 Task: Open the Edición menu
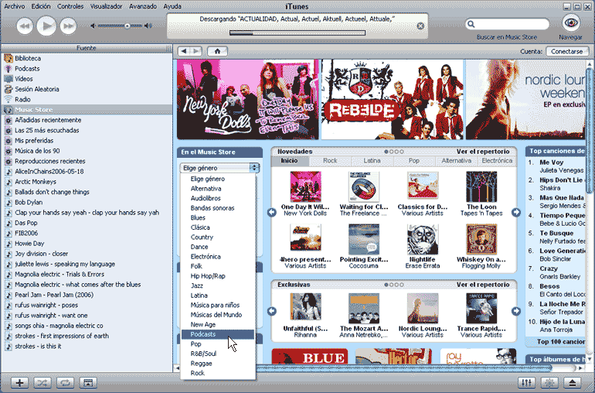point(41,6)
